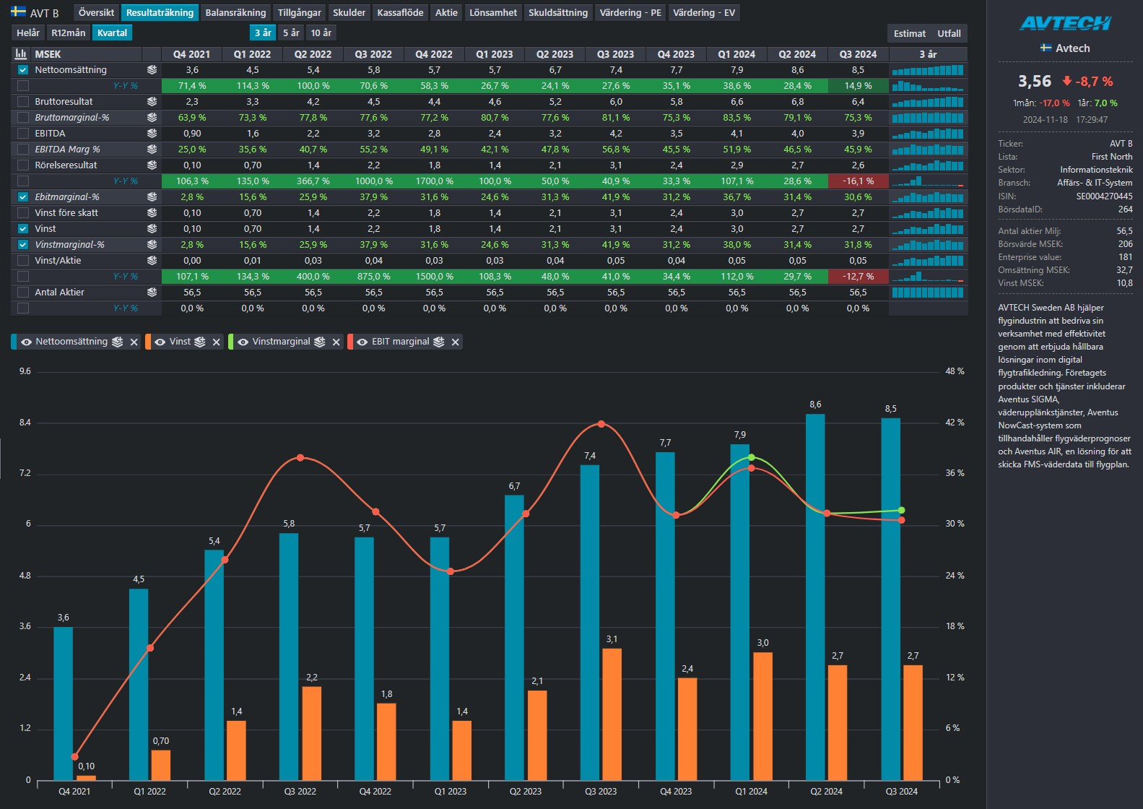Screen dimensions: 1143x809
Task: Switch to the Kassaflöde tab
Action: [400, 12]
